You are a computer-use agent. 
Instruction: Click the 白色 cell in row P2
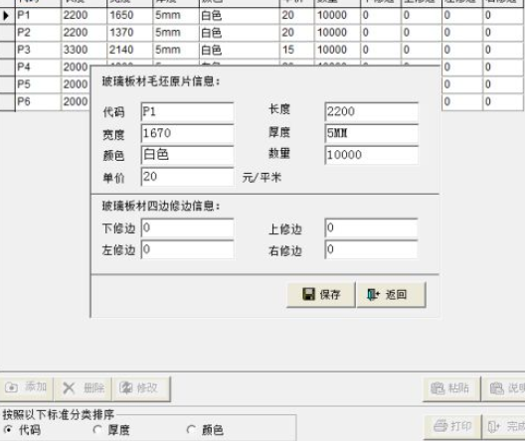click(x=239, y=33)
